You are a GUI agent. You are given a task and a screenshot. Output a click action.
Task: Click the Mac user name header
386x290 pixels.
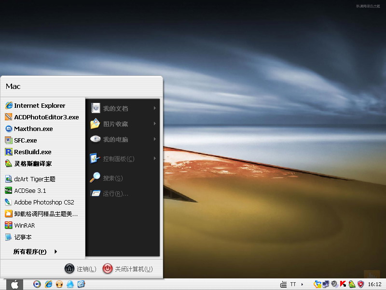click(13, 87)
